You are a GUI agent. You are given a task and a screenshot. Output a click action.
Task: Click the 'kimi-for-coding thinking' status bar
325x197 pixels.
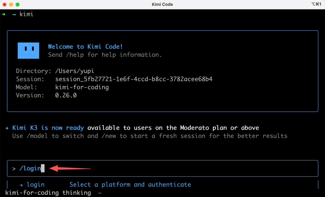(48, 193)
